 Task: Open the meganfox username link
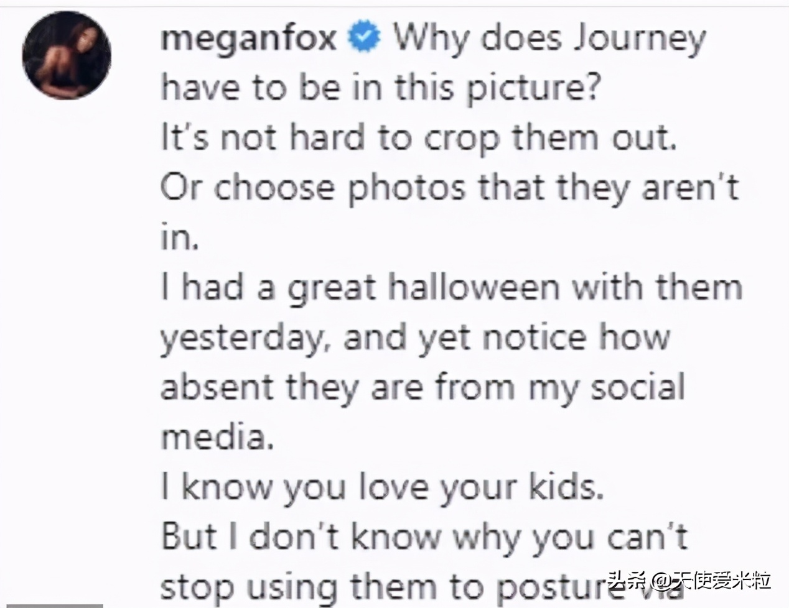[248, 39]
